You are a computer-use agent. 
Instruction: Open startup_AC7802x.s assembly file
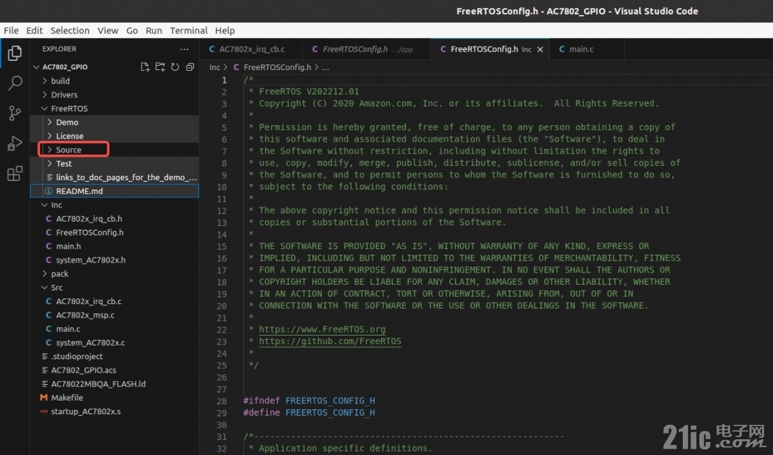point(115,411)
